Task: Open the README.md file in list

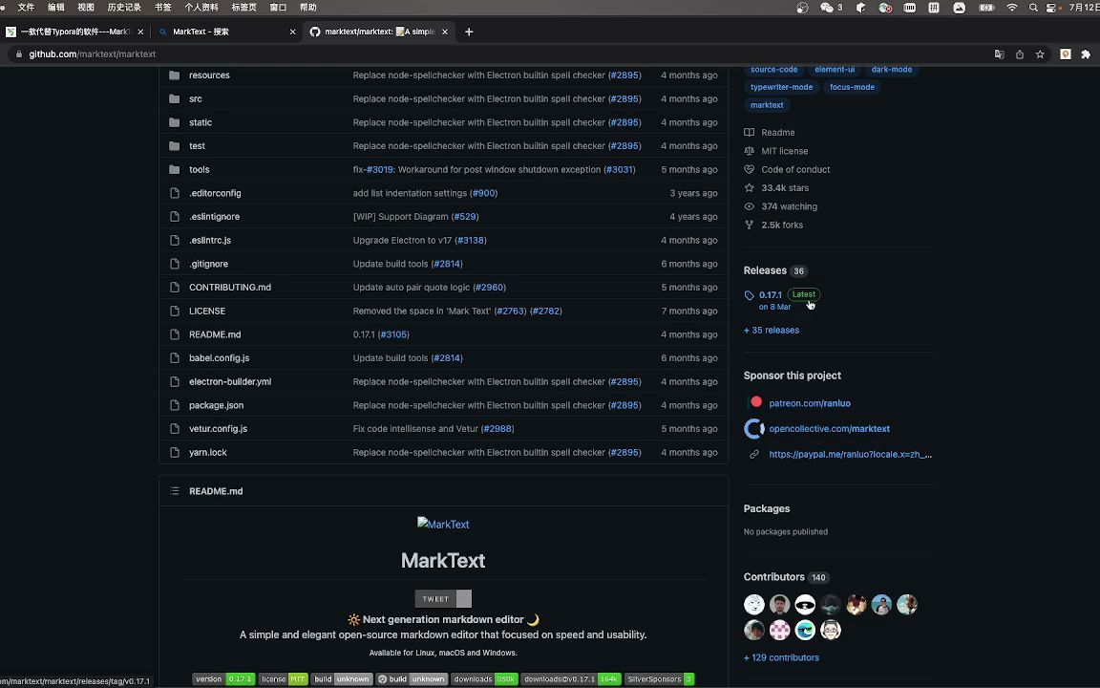Action: coord(215,334)
